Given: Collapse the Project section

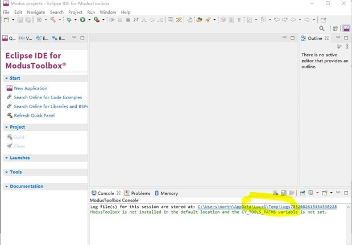Looking at the screenshot, I should click(x=6, y=127).
